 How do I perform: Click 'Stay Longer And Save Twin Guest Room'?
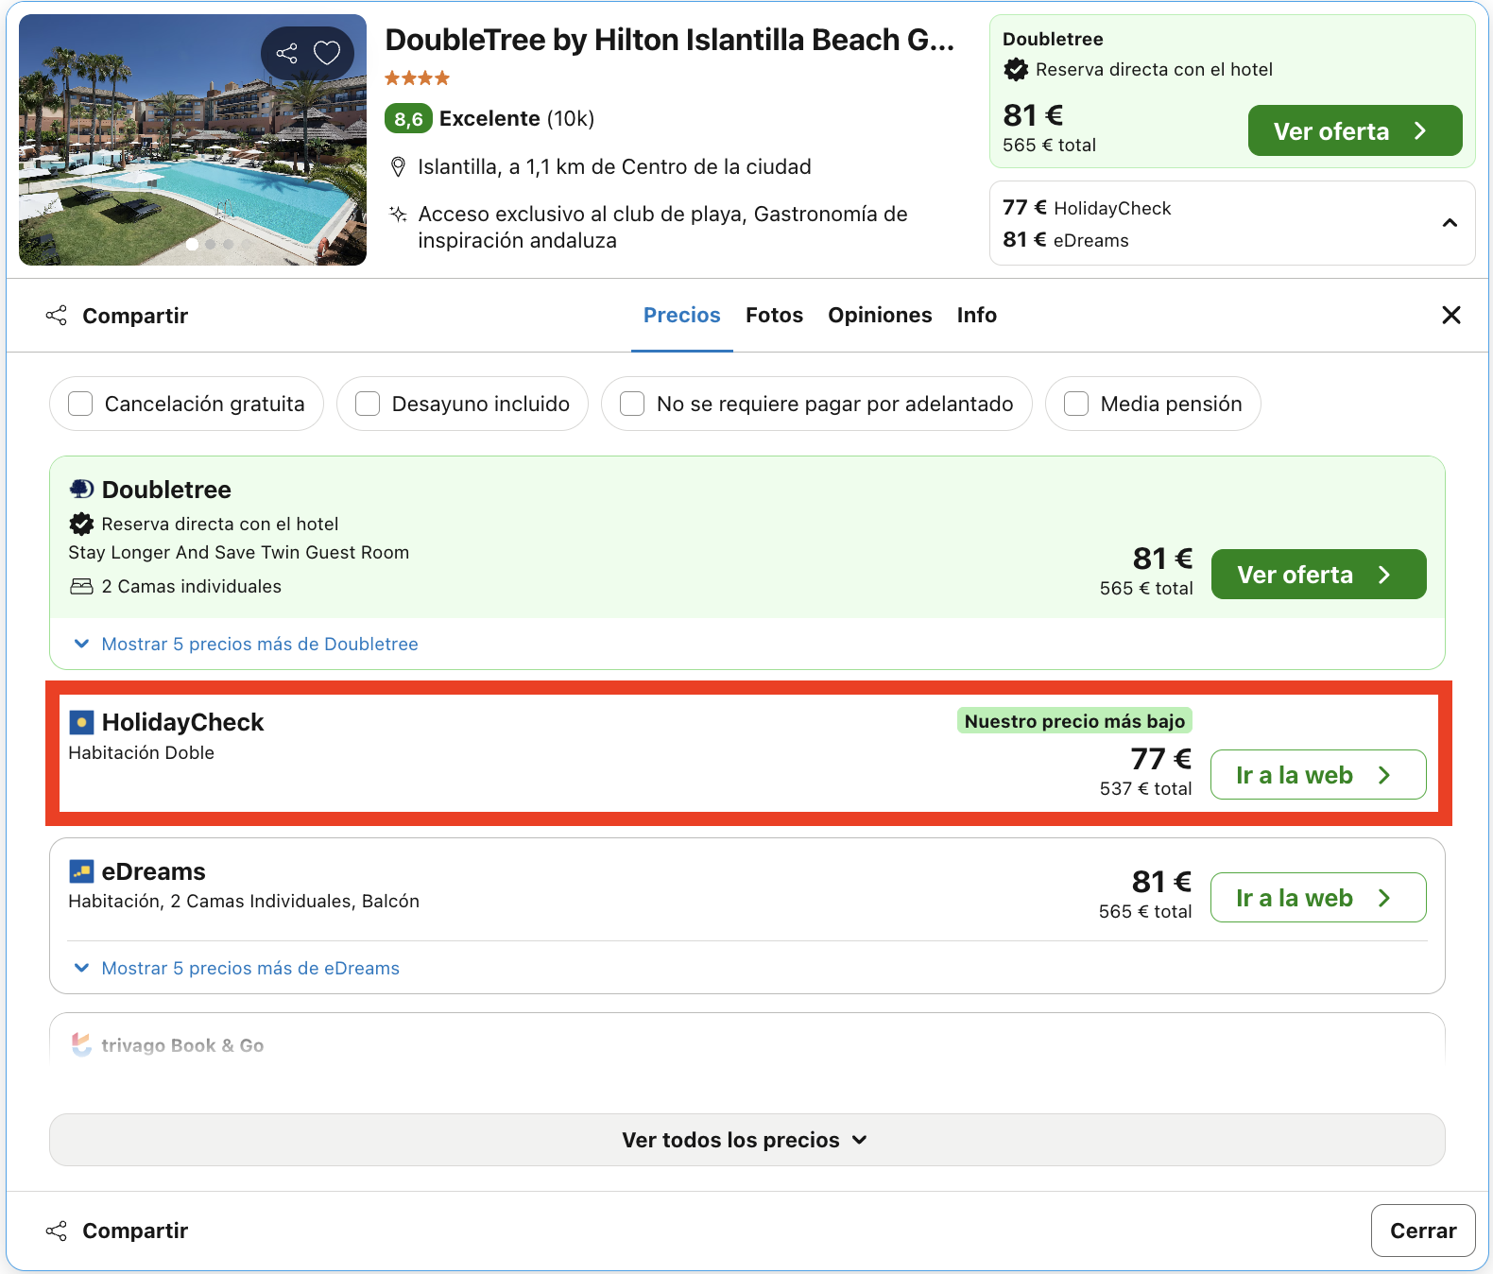pyautogui.click(x=238, y=552)
